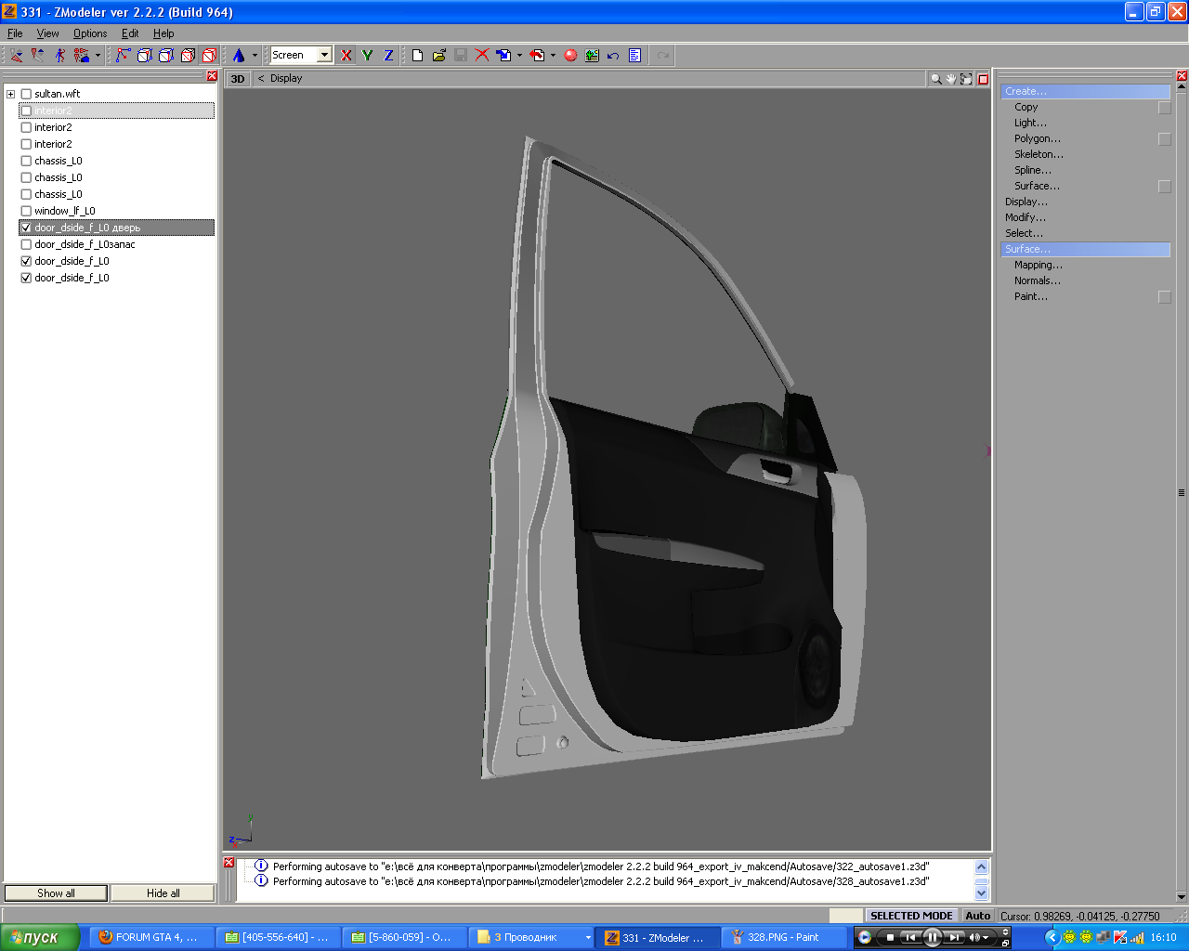Open the Modify... command group
The width and height of the screenshot is (1189, 951).
(1025, 218)
